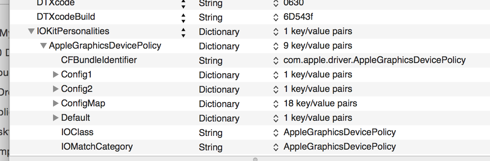Image resolution: width=490 pixels, height=161 pixels.
Task: Click Config2's 1 key/value pairs value
Action: 318,89
